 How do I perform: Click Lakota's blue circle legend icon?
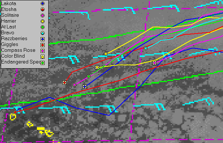coord(42,4)
